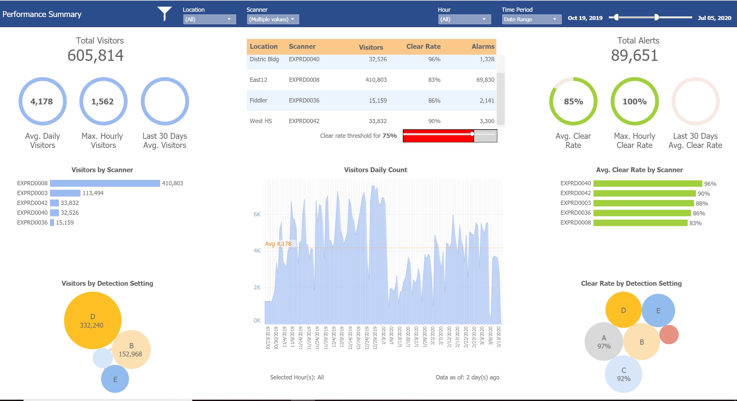Click the small red clear rate bubble
This screenshot has width=737, height=401.
669,335
